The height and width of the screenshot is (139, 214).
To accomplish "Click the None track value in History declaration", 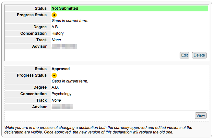I will (x=56, y=40).
